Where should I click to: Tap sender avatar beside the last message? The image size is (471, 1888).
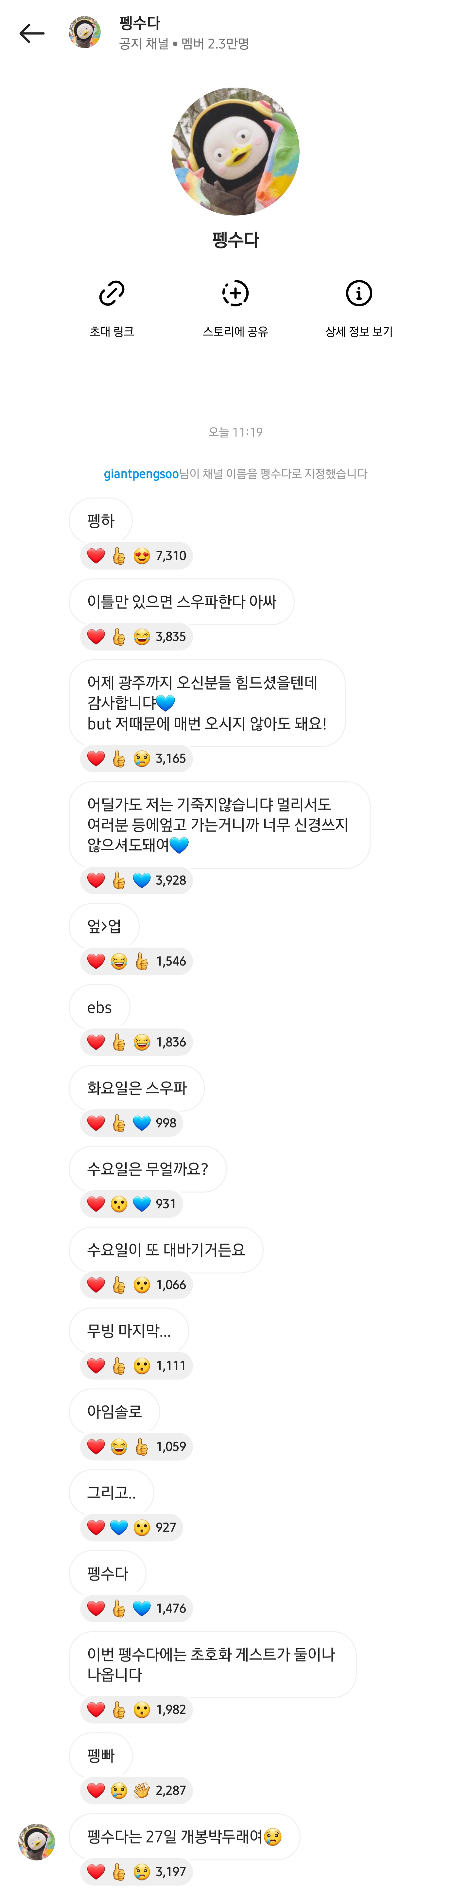pos(37,1841)
